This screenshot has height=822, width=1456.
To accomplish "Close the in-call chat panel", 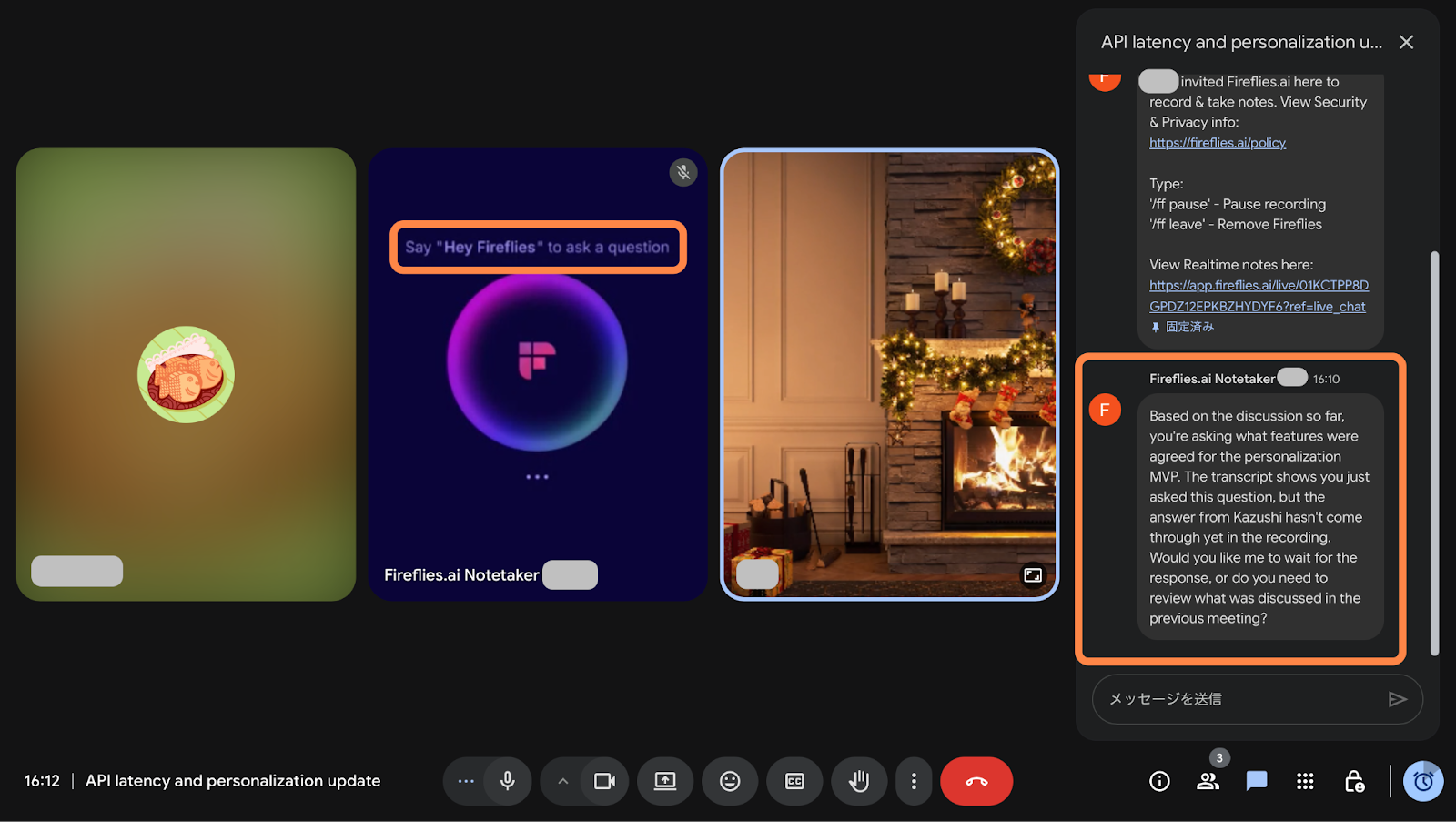I will click(1406, 42).
